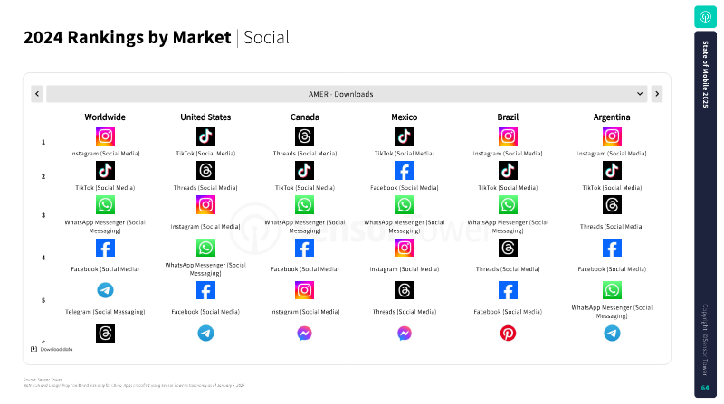Click the Argentina column header
724x404 pixels.
612,117
